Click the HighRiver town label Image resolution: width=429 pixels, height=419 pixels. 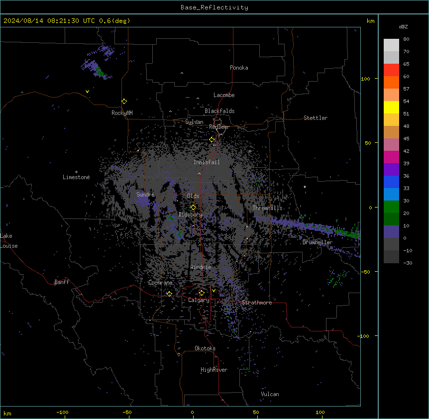(214, 370)
